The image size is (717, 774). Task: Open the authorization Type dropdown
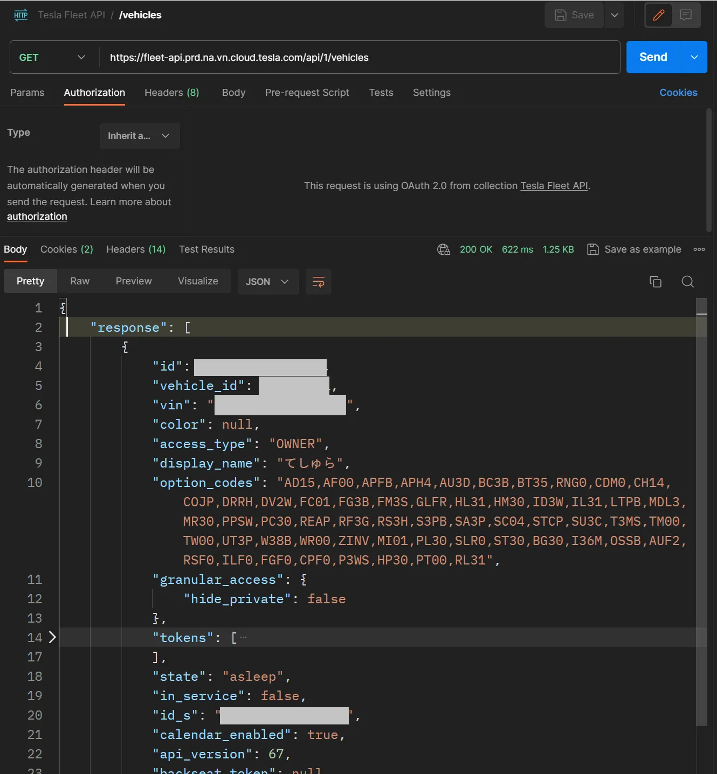(x=139, y=136)
